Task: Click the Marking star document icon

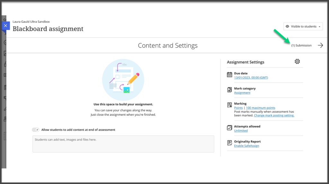Action: (229, 105)
